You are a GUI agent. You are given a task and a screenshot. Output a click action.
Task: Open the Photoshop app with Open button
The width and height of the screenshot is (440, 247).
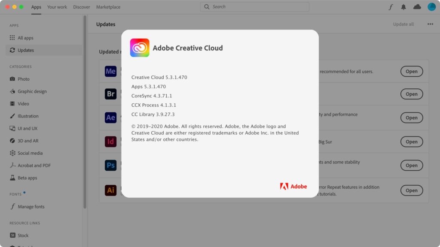[x=411, y=165]
